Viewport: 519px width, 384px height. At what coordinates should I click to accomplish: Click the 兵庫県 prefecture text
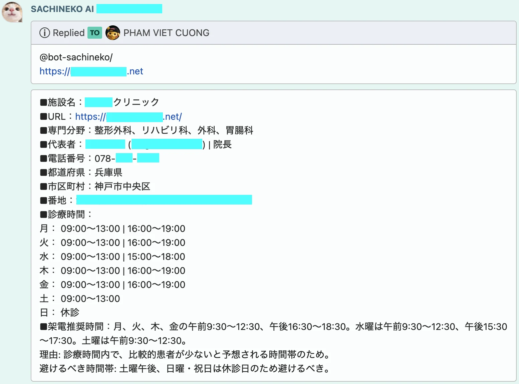(108, 172)
